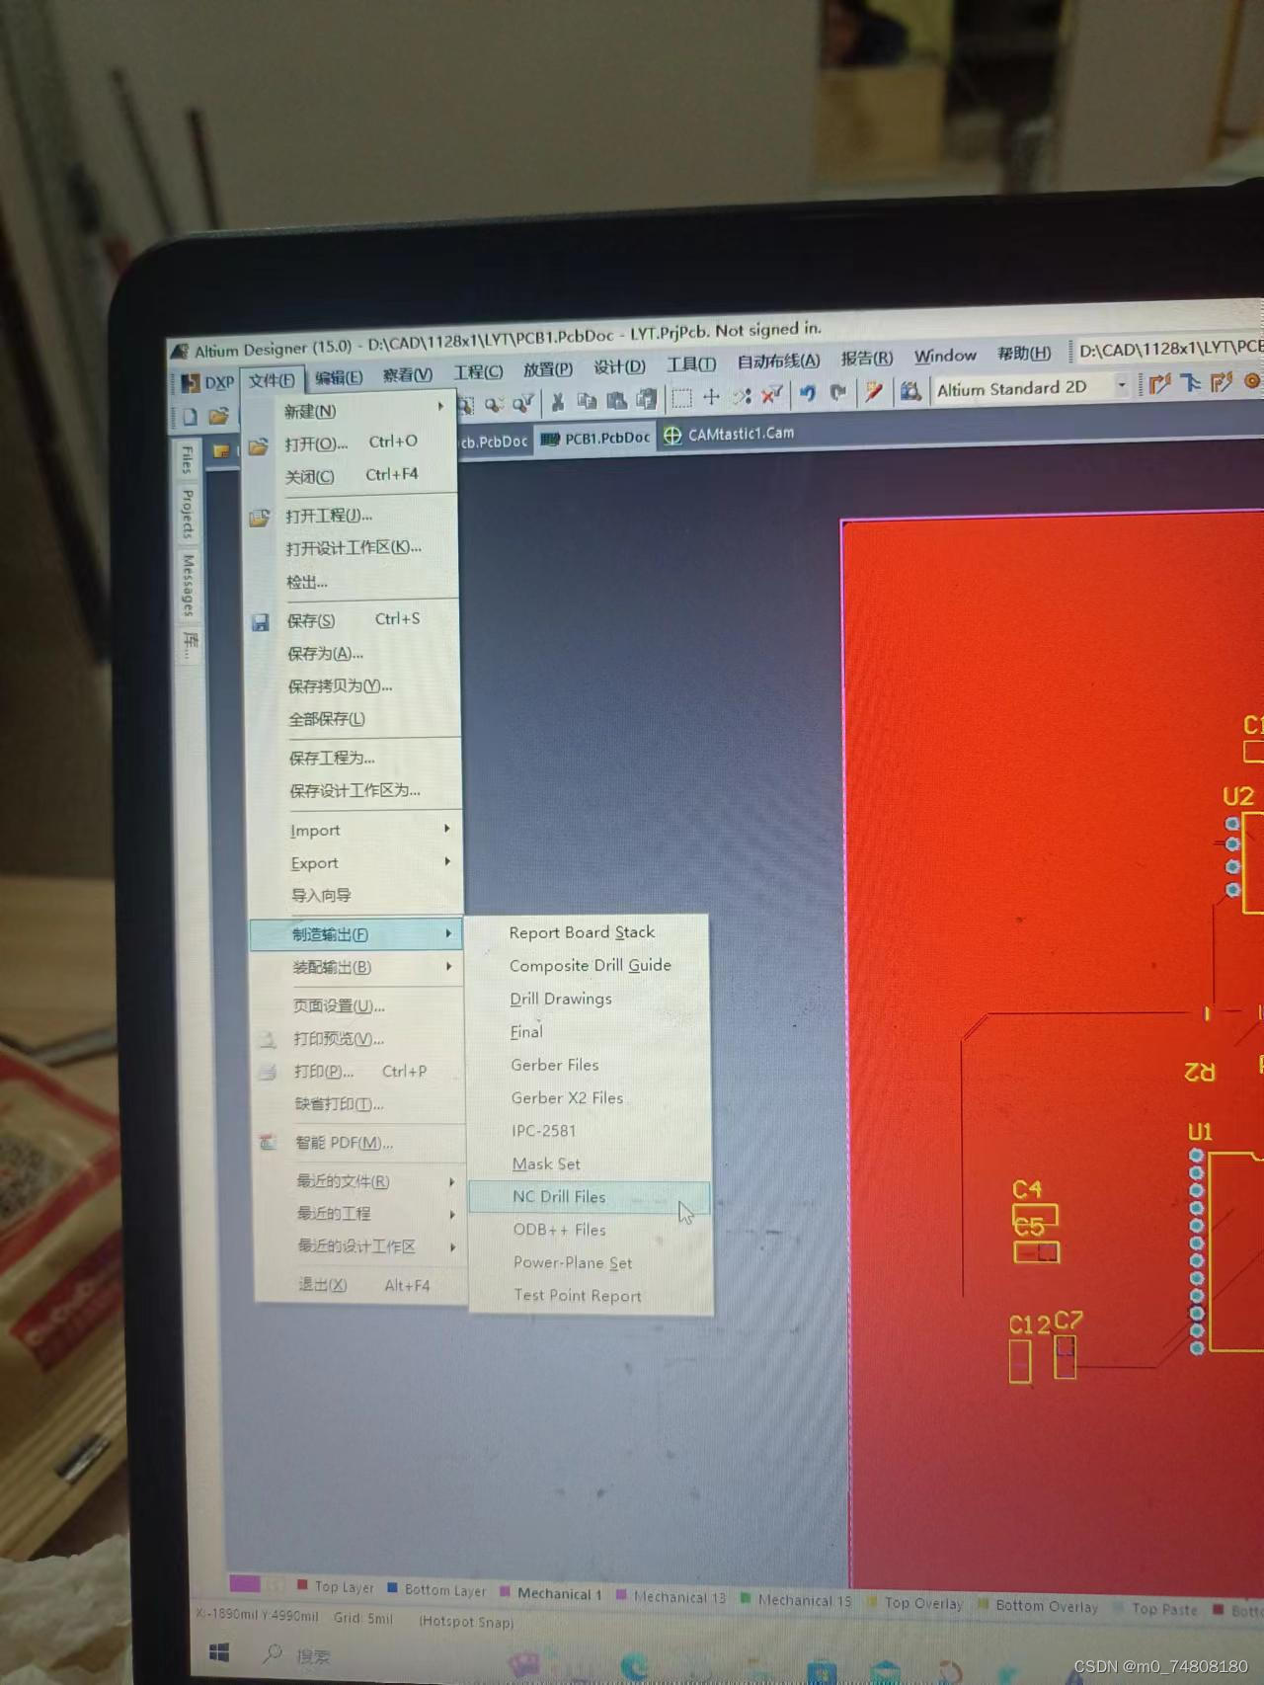The height and width of the screenshot is (1685, 1264).
Task: Click the save disk icon beside 保存(S)
Action: (x=261, y=622)
